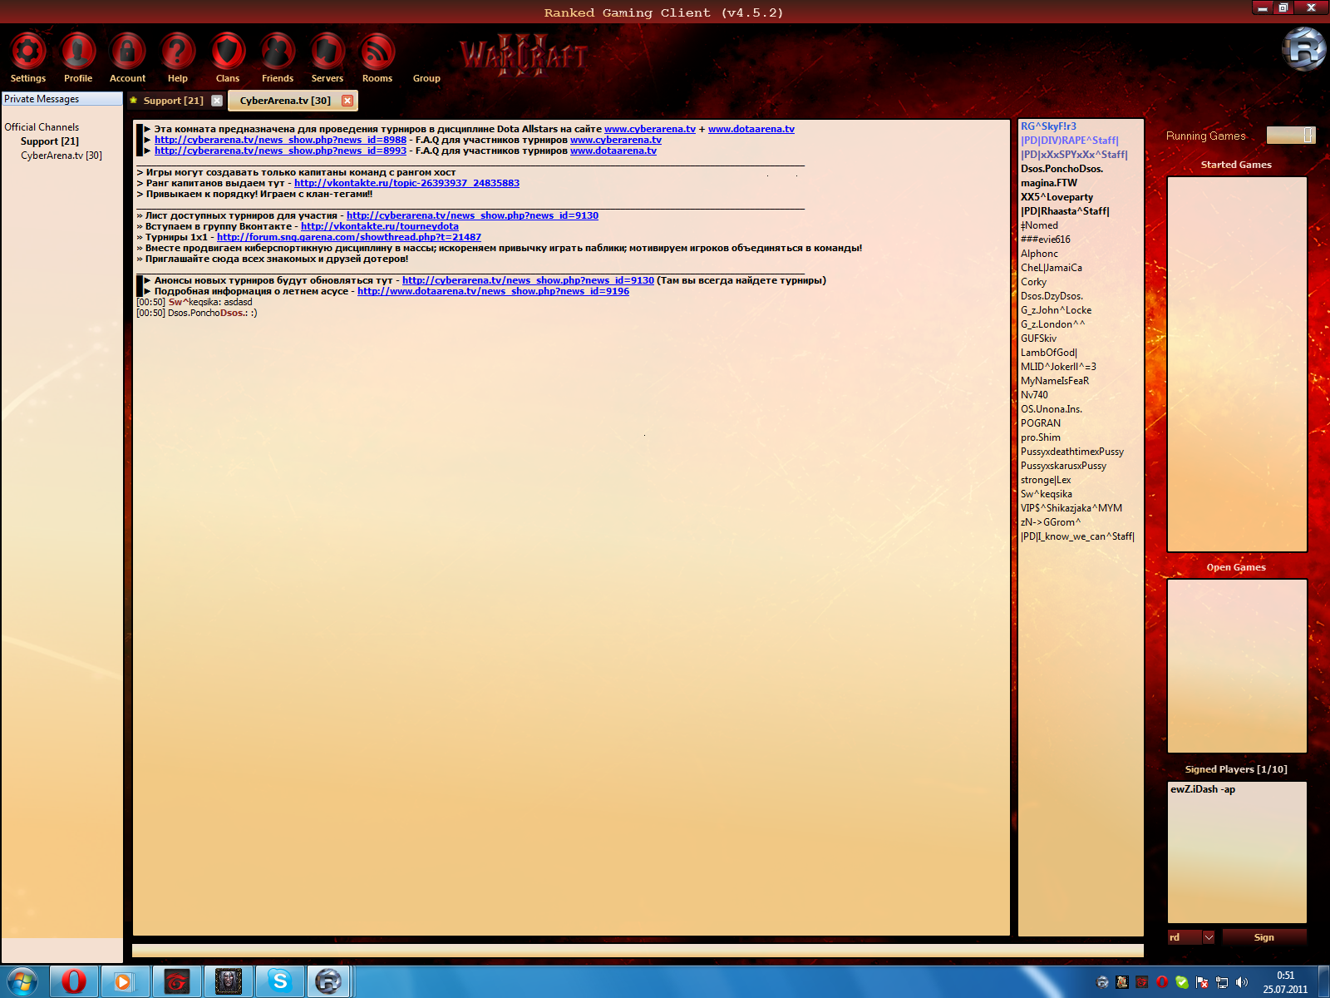Select Official Channels in the sidebar

pos(42,127)
